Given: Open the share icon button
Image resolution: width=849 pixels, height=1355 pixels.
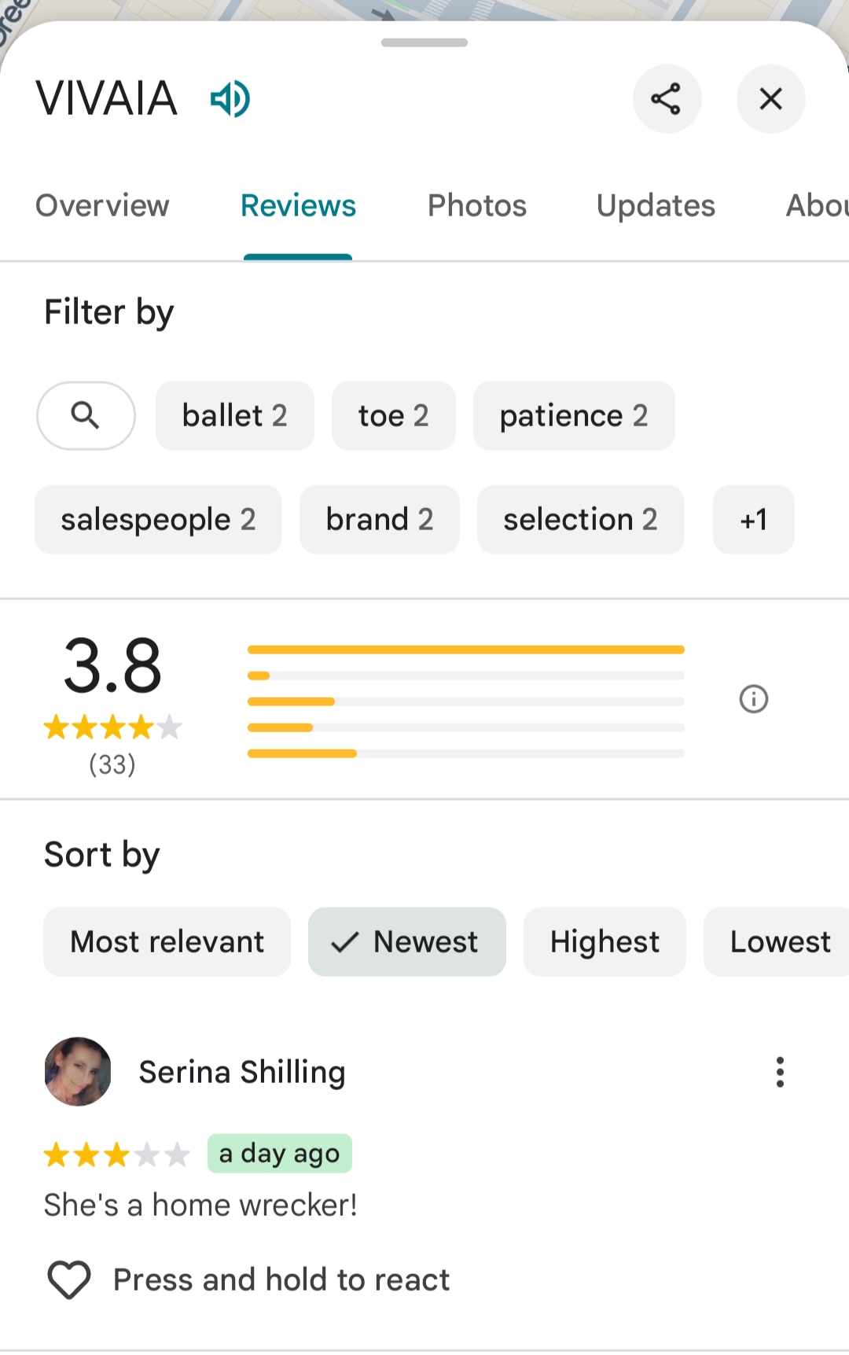Looking at the screenshot, I should (x=667, y=99).
